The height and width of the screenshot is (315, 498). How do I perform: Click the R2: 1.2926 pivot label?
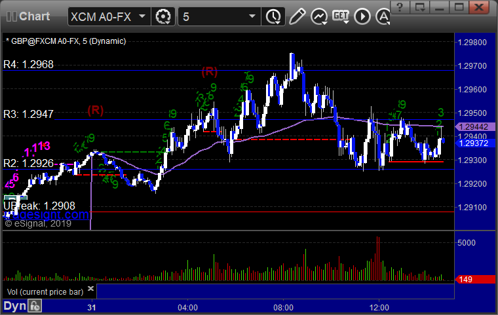pyautogui.click(x=29, y=163)
